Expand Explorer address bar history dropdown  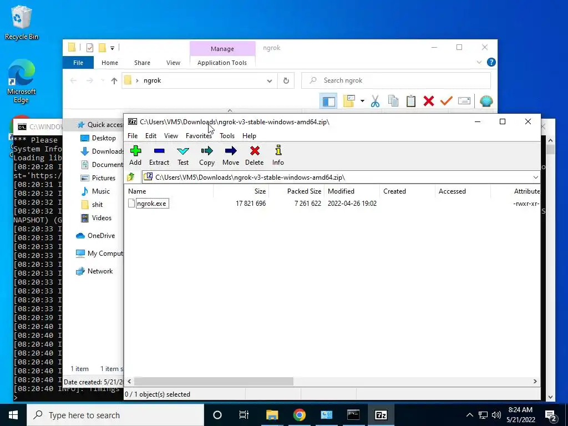pos(270,81)
